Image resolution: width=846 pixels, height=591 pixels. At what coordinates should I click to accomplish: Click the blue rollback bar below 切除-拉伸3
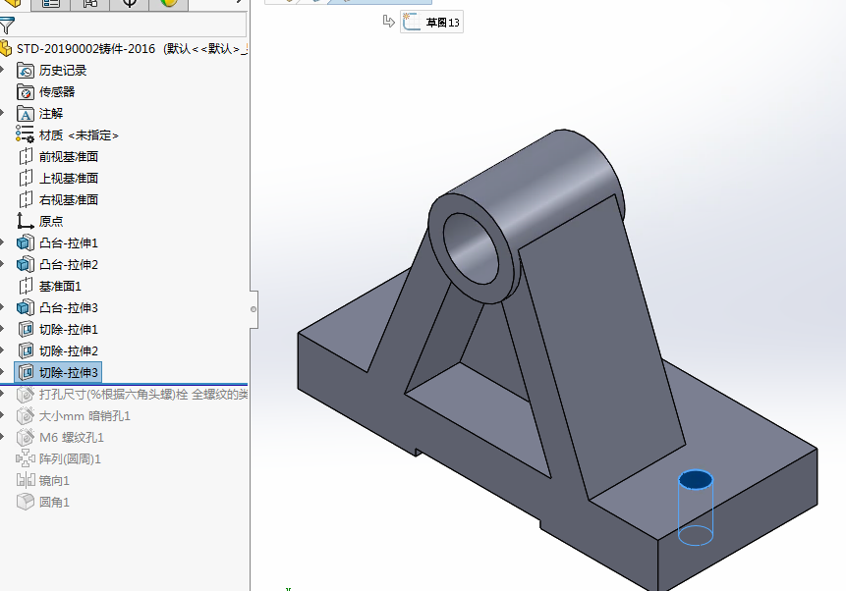click(x=124, y=384)
